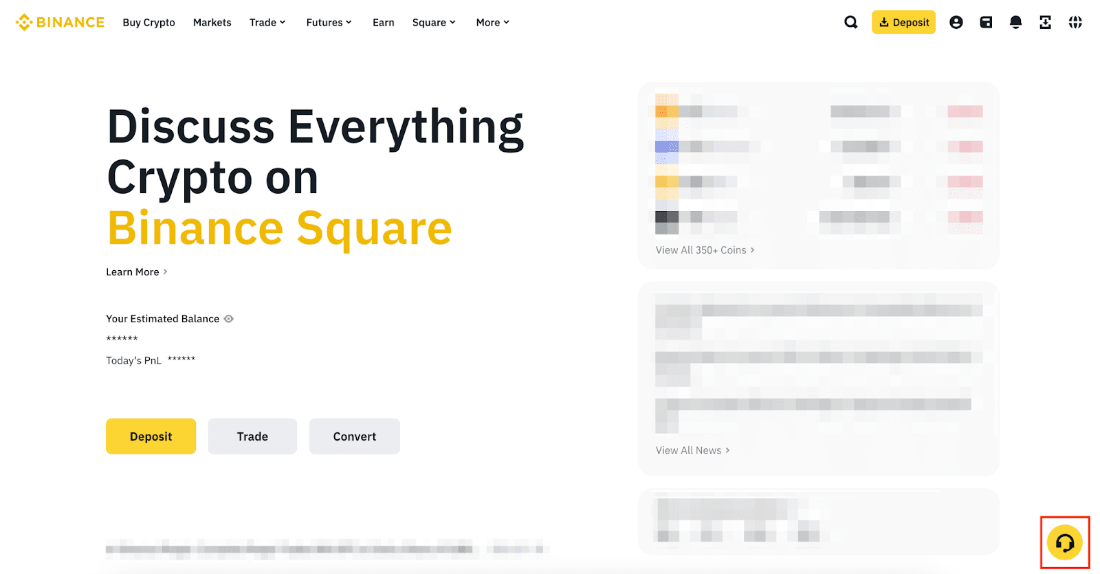This screenshot has width=1100, height=574.
Task: Follow the Learn More link
Action: [137, 272]
